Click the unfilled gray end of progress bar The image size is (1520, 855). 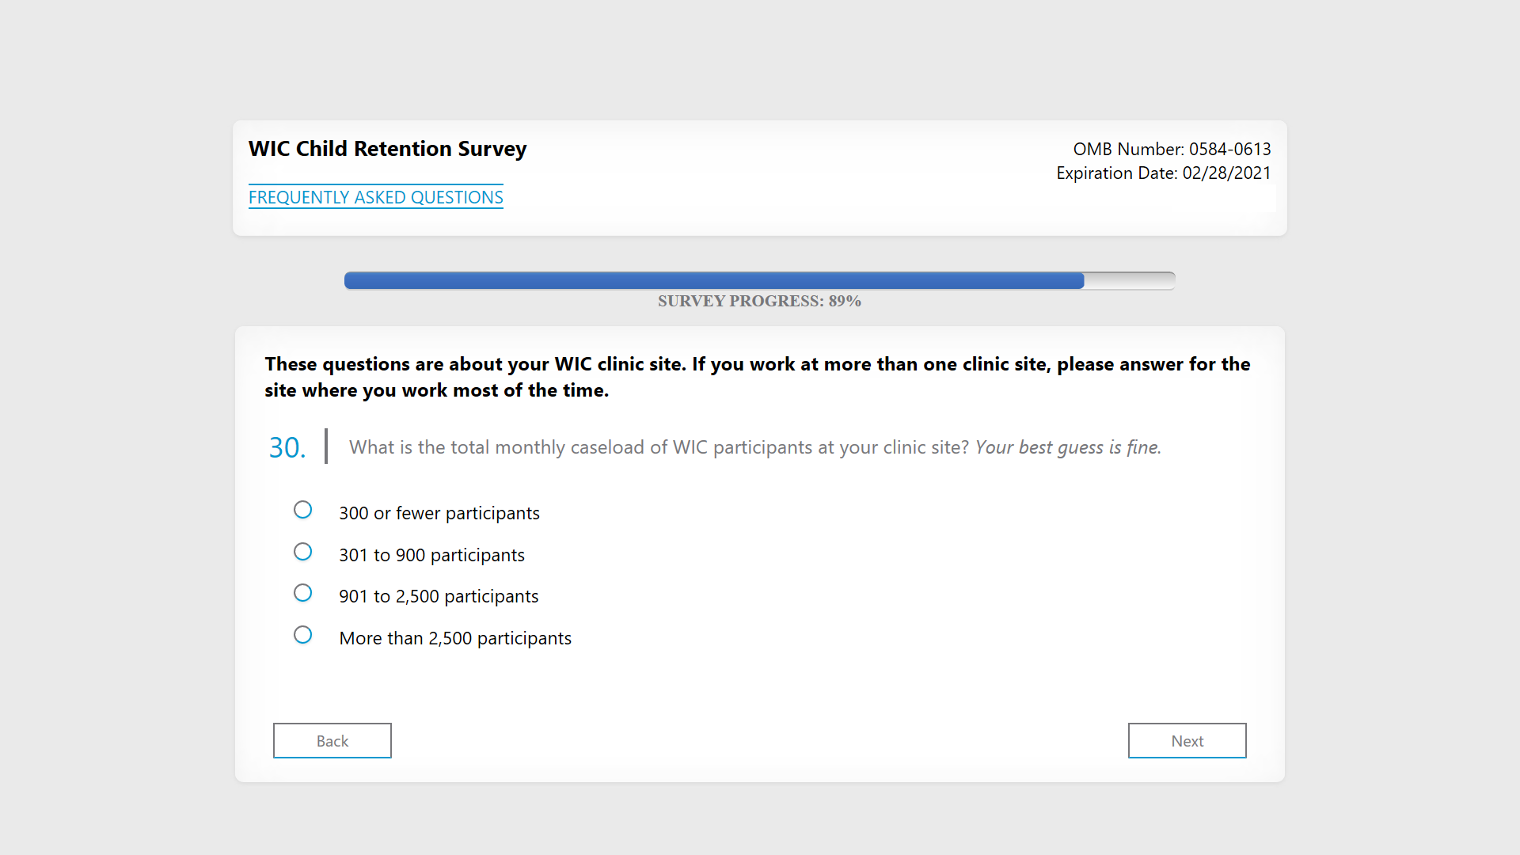[x=1129, y=280]
